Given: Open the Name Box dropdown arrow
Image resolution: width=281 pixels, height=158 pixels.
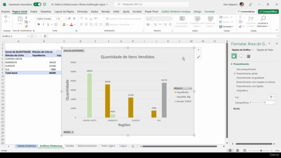Looking at the screenshot, I should pyautogui.click(x=28, y=36).
